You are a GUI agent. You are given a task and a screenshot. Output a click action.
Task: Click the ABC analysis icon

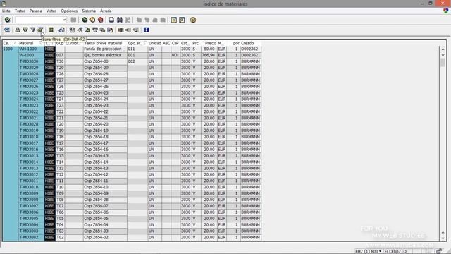[x=110, y=30]
